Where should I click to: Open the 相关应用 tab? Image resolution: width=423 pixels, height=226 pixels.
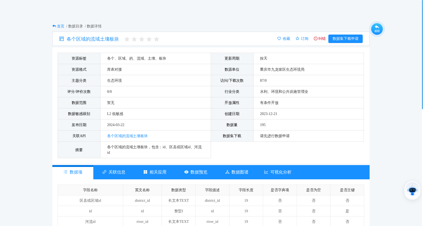155,172
